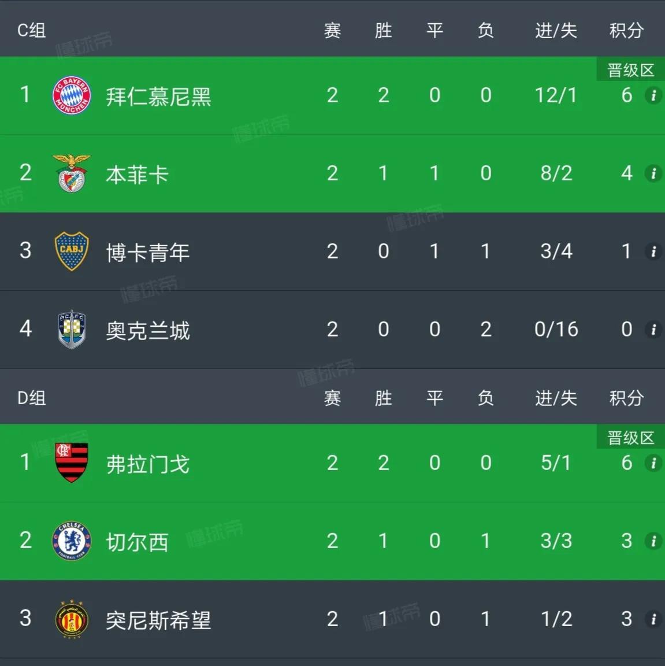
Task: Click the Benfica eagle crest
Action: pyautogui.click(x=72, y=173)
